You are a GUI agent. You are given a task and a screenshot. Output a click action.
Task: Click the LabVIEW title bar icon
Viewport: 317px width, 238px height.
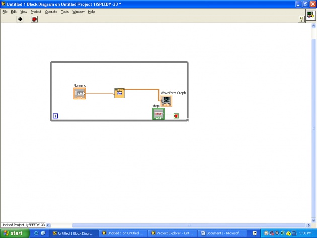3,4
